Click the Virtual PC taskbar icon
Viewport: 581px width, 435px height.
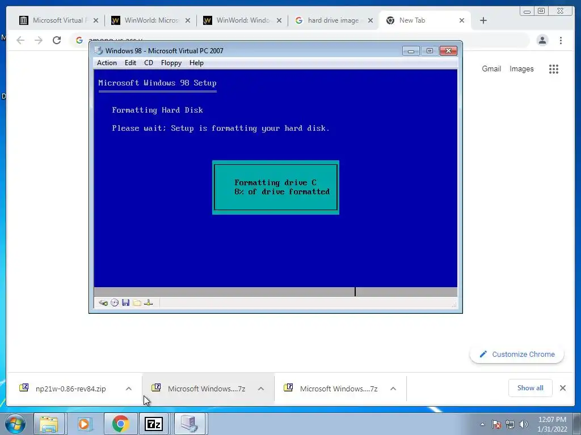click(190, 424)
